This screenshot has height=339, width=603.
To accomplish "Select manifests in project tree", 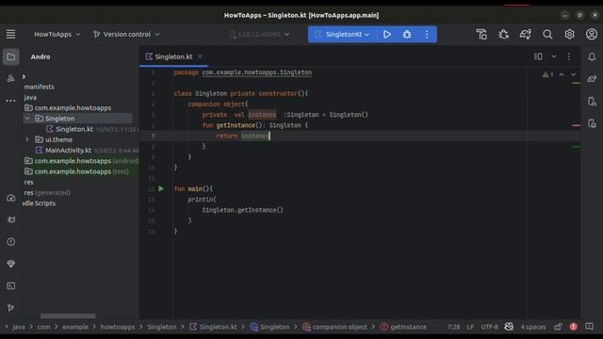I will pos(40,87).
